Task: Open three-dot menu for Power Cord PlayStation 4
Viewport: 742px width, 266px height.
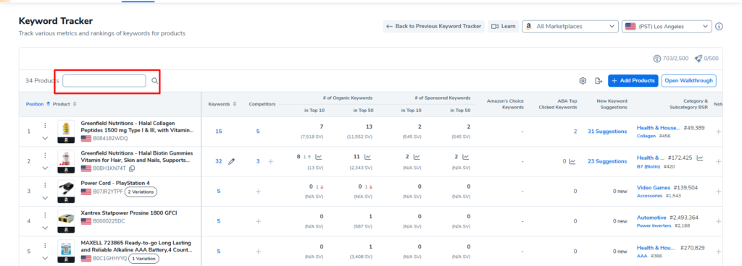Action: click(x=45, y=185)
